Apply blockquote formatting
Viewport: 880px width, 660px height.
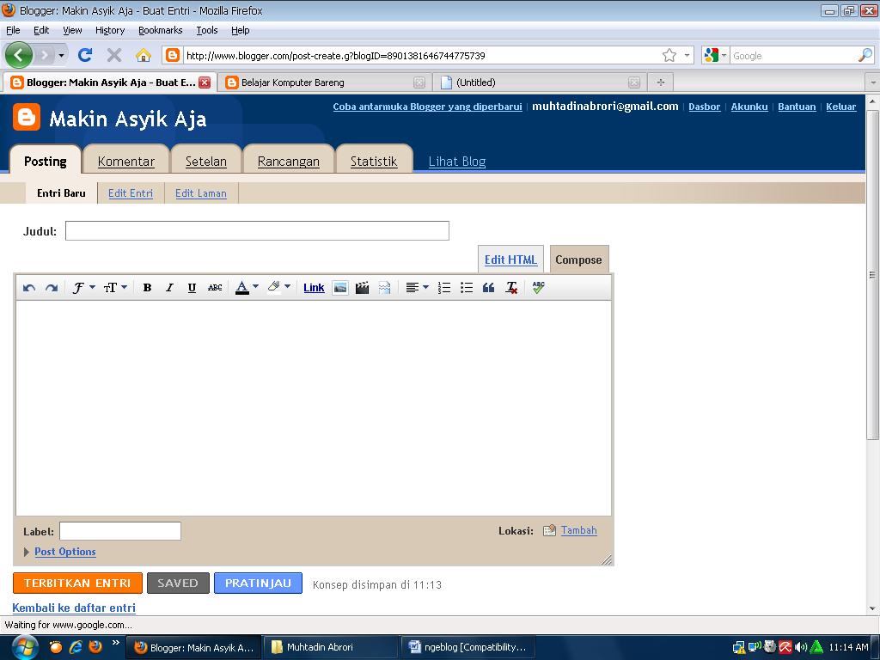489,288
